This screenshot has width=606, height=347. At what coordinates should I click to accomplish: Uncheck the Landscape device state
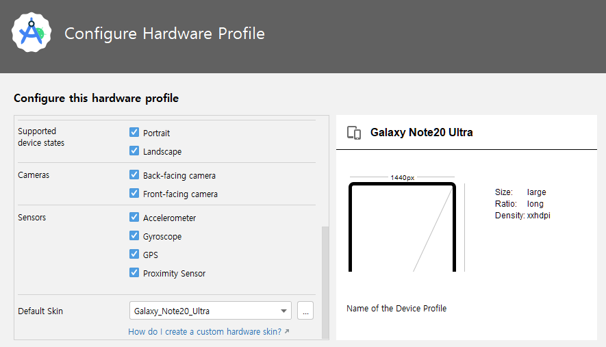134,151
